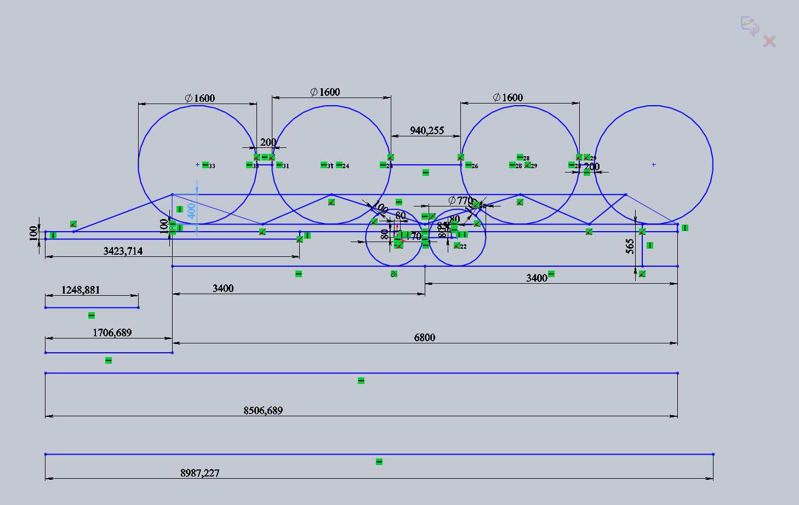Select vertical relation beside 565 dimension
Screen dimensions: 799x505
pyautogui.click(x=650, y=245)
